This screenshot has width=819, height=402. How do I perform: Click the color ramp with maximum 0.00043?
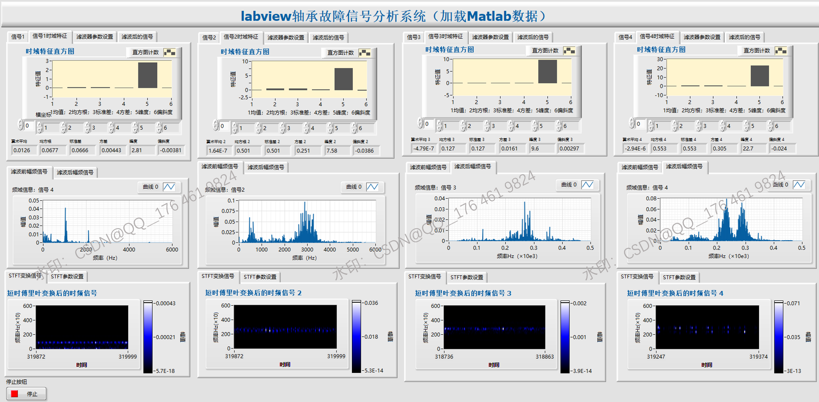pos(148,337)
